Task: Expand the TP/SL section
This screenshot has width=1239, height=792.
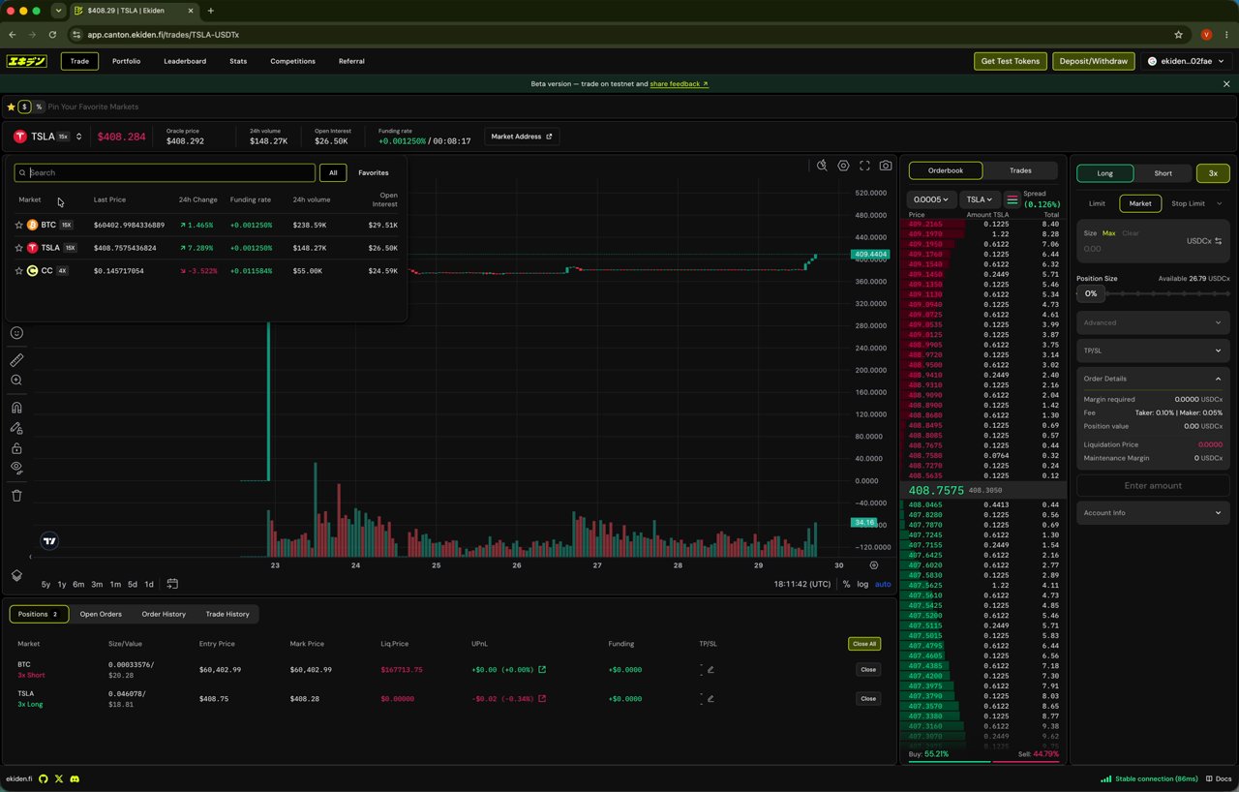Action: click(1152, 350)
